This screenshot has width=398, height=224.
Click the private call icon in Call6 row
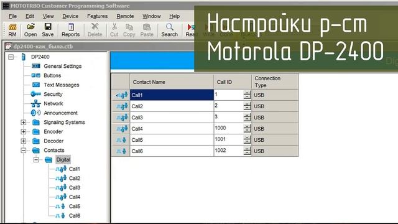(x=121, y=151)
